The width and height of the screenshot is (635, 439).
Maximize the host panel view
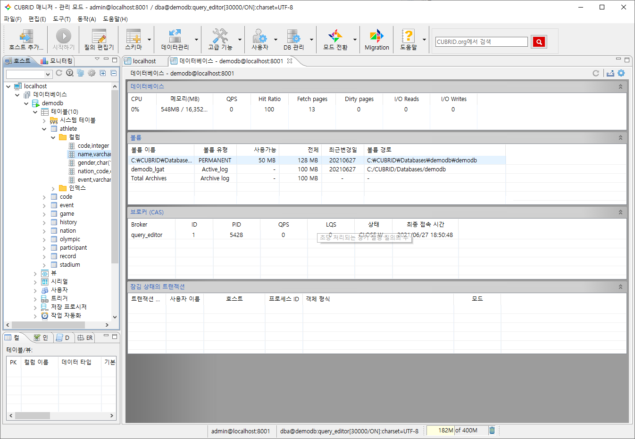(x=115, y=59)
